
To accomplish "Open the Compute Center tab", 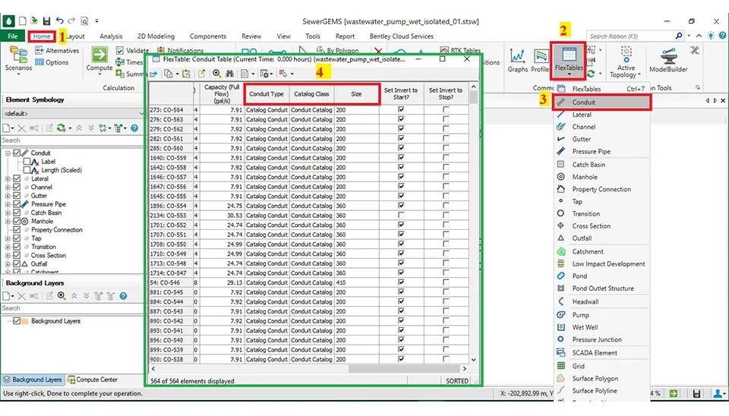I will [x=92, y=380].
